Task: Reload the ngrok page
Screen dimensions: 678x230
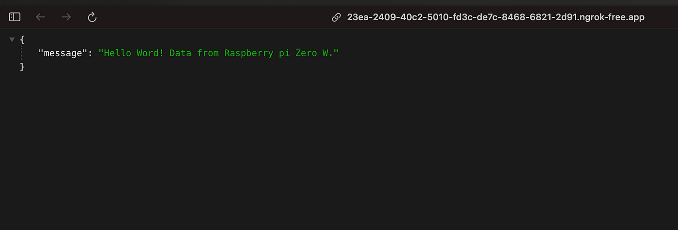Action: pyautogui.click(x=92, y=17)
